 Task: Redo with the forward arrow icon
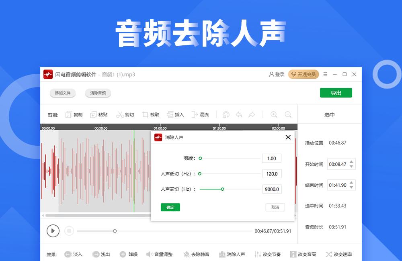252,115
